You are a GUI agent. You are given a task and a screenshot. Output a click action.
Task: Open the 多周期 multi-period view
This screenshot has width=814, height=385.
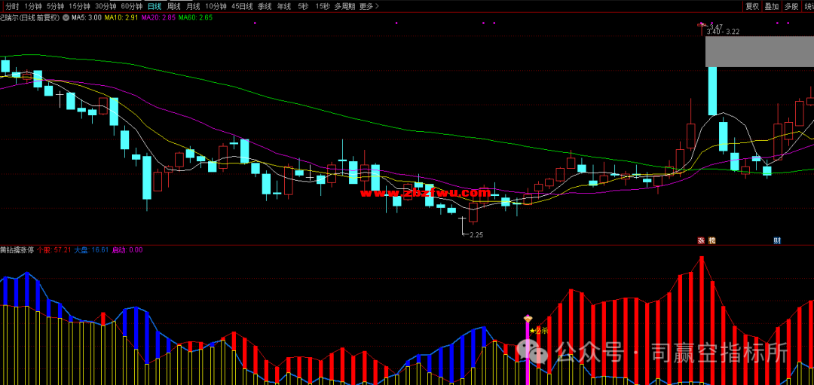[x=344, y=7]
